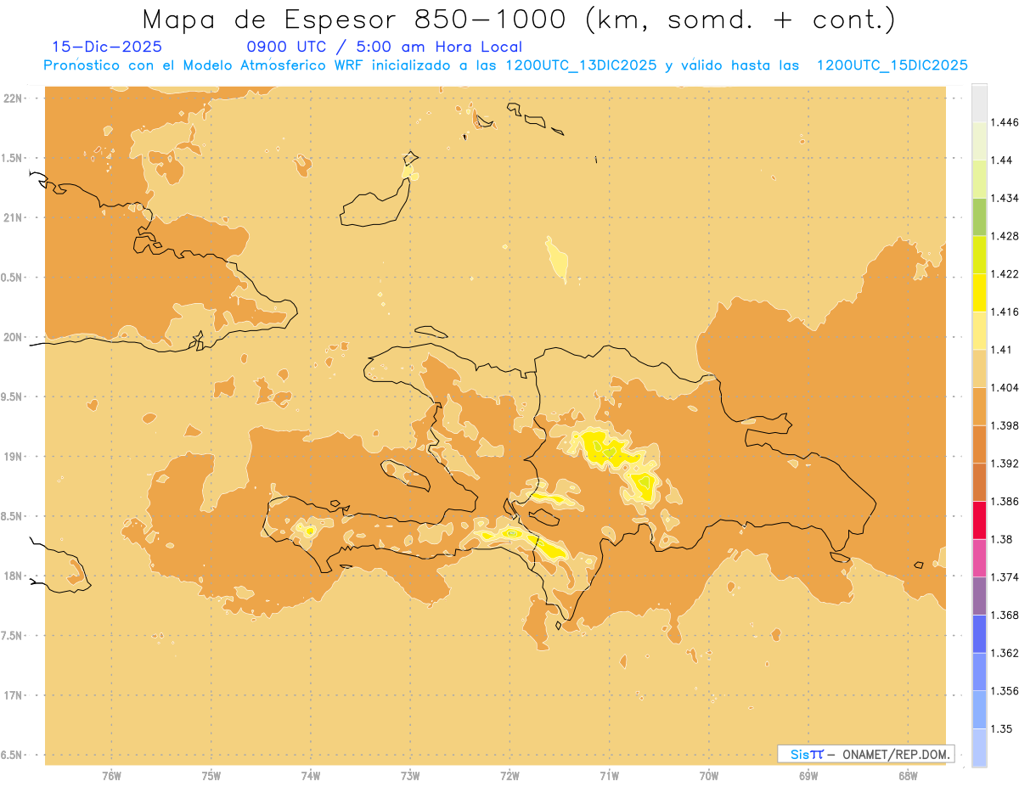
Task: Click longitude label "73W"
Action: [410, 775]
